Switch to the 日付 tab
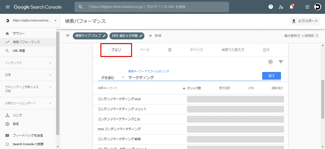Screen dimensions: 325x149 pos(266,50)
